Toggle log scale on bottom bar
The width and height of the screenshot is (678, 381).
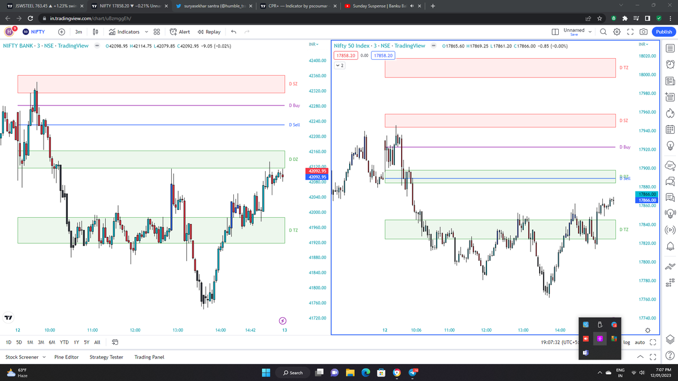(627, 342)
